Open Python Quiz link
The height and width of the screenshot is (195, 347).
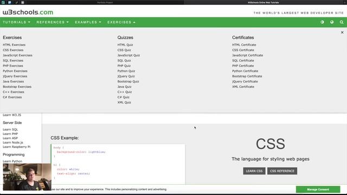click(x=126, y=71)
